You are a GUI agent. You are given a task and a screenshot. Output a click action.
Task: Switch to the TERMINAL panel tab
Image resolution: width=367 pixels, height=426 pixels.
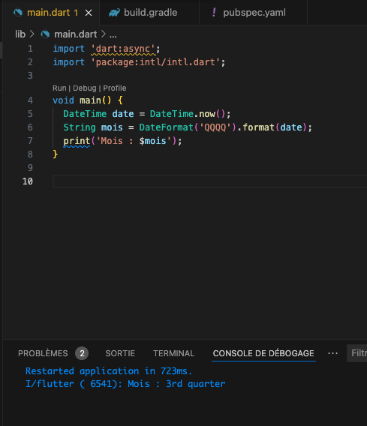click(173, 353)
